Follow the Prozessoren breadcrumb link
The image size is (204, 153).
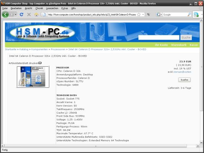pyautogui.click(x=58, y=49)
